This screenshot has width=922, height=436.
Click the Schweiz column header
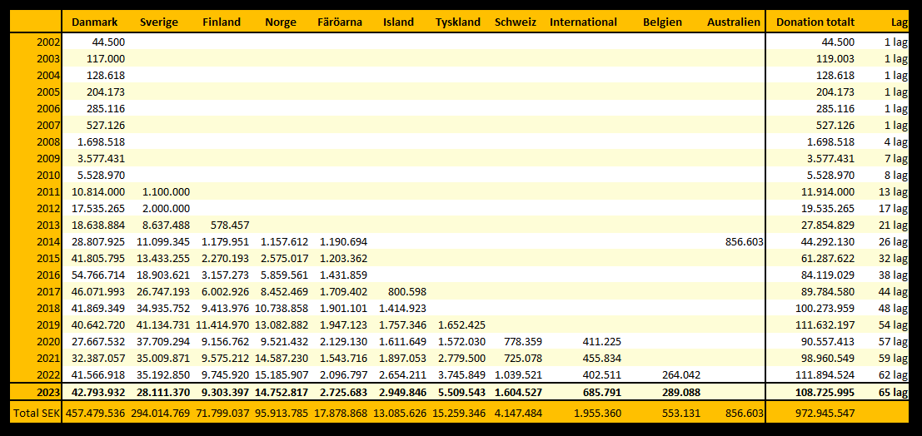(516, 22)
